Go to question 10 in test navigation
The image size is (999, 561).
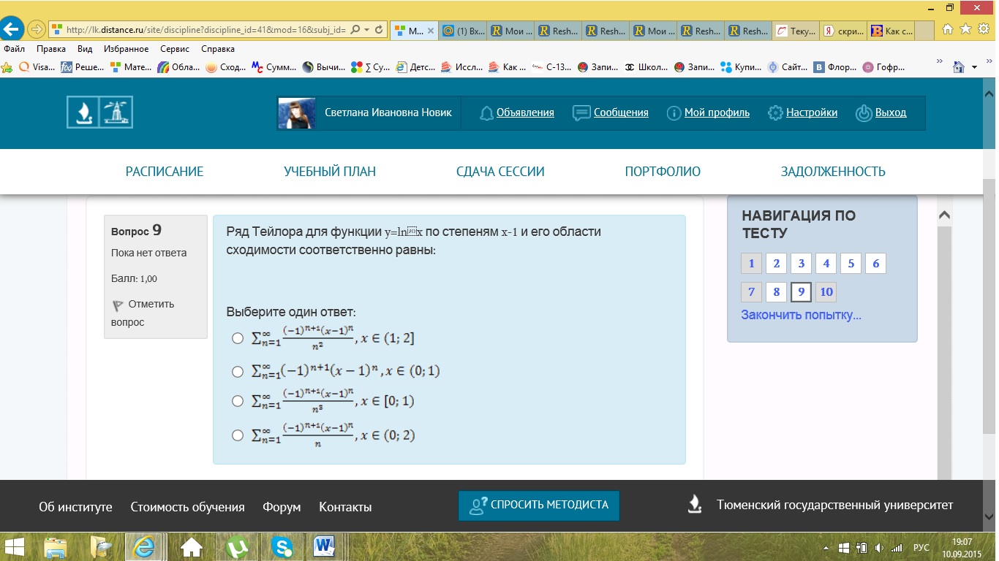[x=826, y=292]
